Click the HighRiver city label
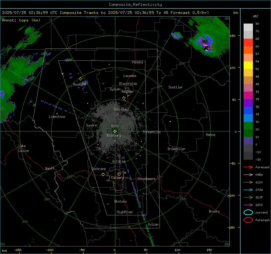 125,212
